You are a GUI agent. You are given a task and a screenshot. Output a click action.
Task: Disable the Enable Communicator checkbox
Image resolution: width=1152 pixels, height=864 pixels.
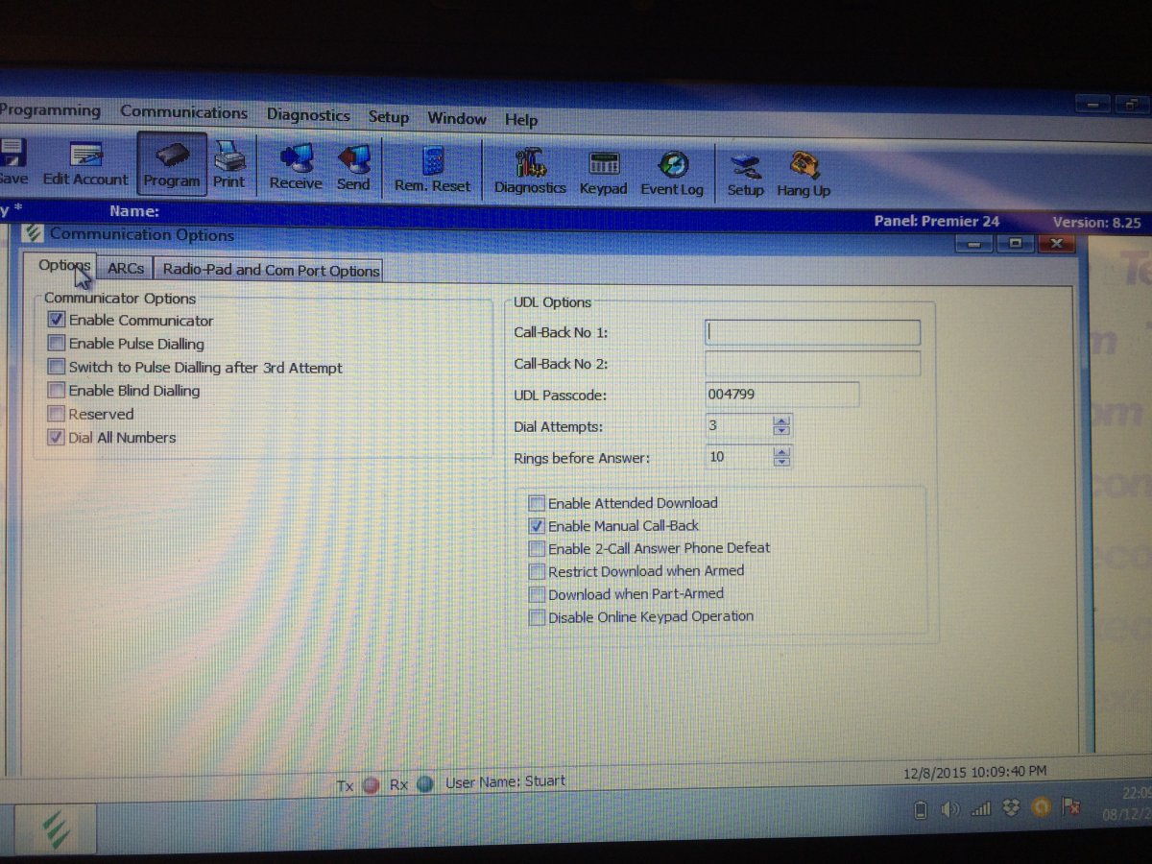[x=57, y=321]
